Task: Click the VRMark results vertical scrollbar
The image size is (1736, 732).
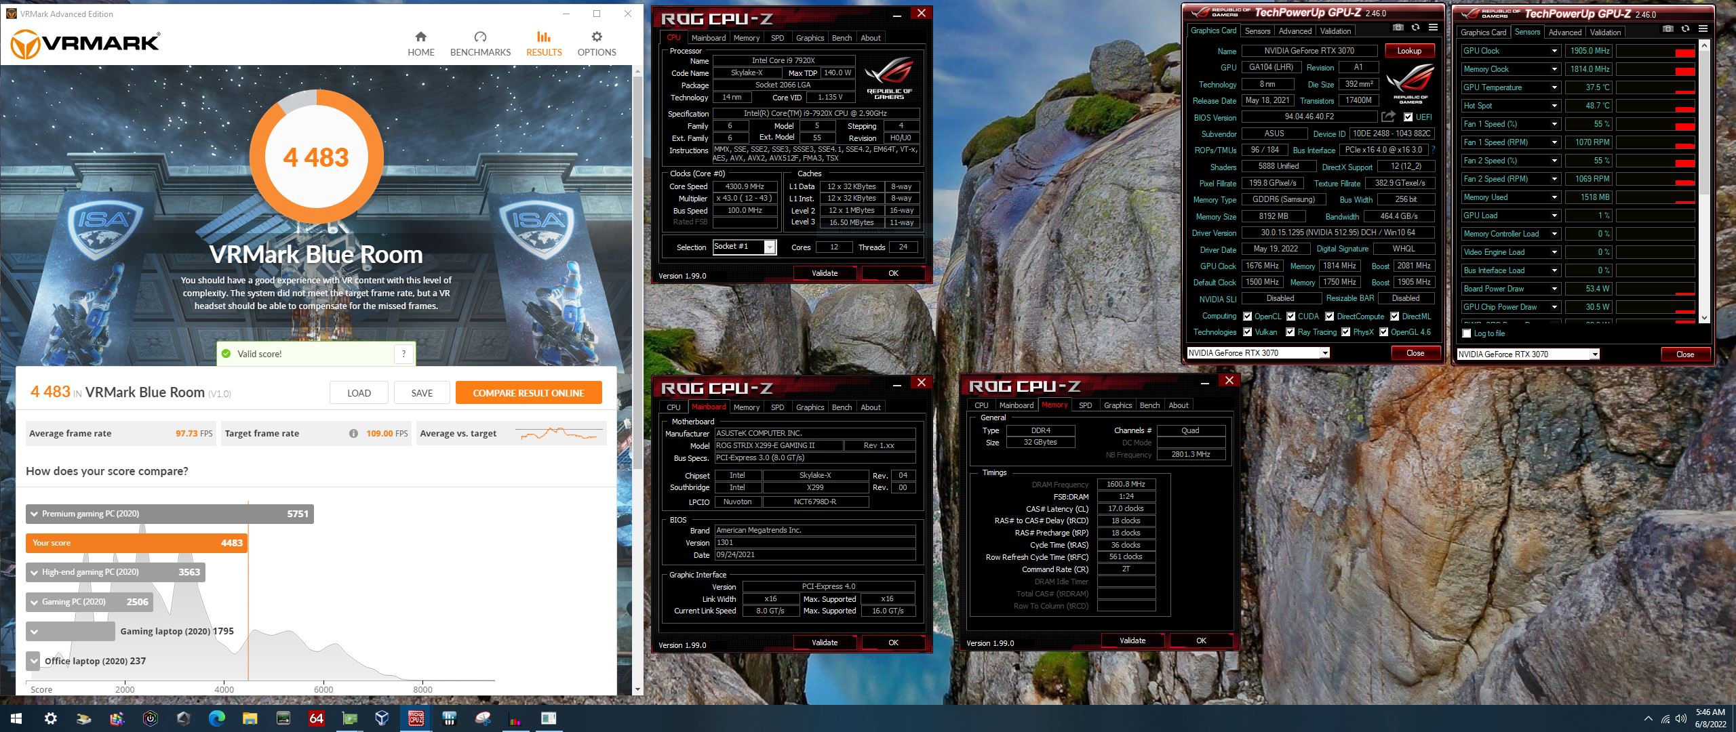Action: [x=637, y=271]
